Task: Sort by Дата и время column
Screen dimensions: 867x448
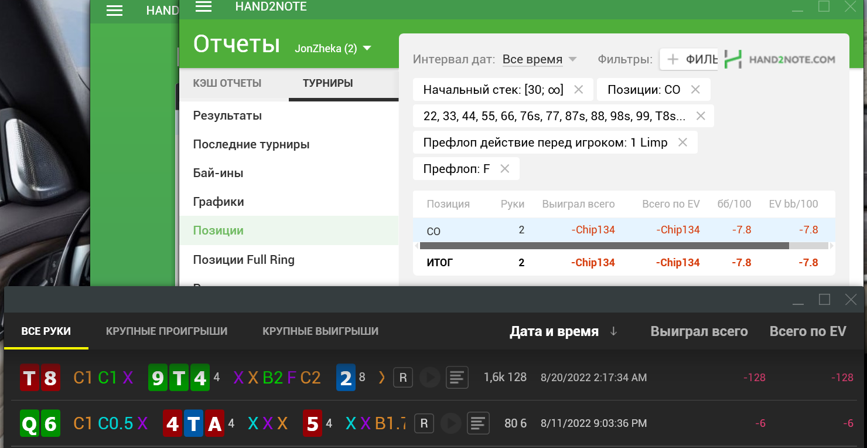Action: coord(554,331)
